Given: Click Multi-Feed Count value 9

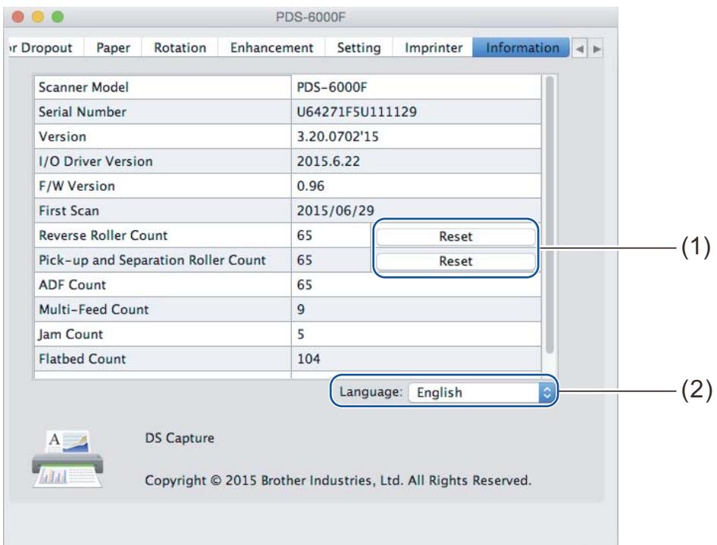Looking at the screenshot, I should tap(301, 310).
